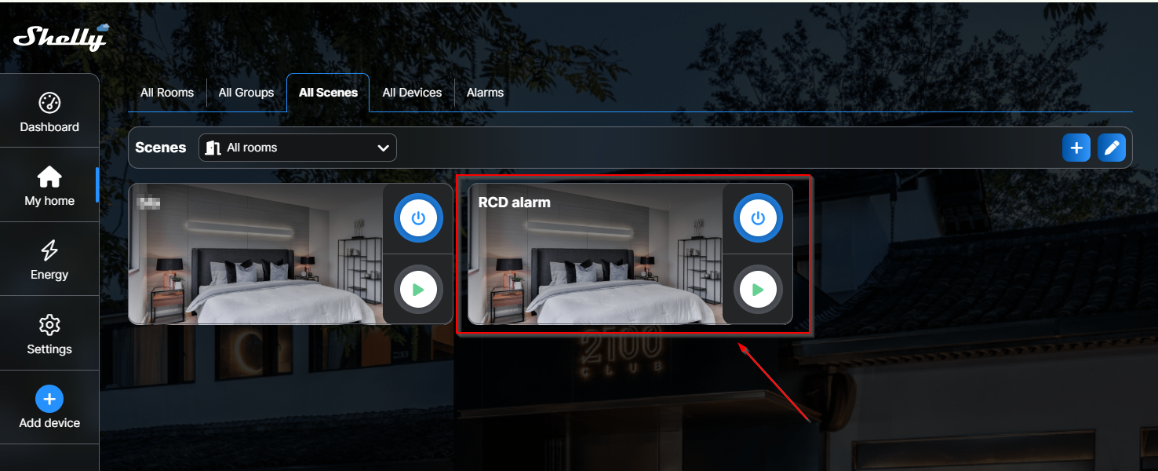The height and width of the screenshot is (471, 1158).
Task: Click the Shelly logo
Action: 60,37
